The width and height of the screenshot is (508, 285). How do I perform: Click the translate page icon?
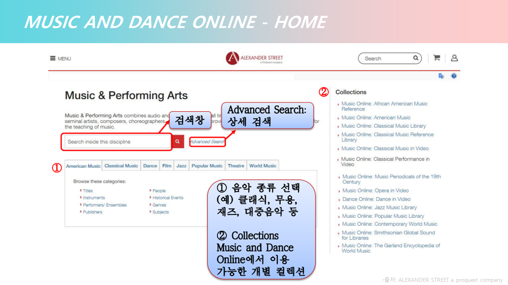pos(441,76)
